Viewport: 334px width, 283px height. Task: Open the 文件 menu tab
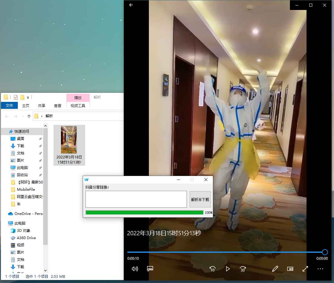point(9,106)
